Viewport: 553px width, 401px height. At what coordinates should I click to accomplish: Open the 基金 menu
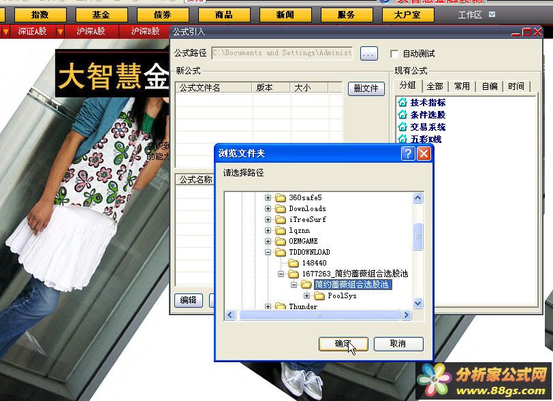pyautogui.click(x=101, y=15)
